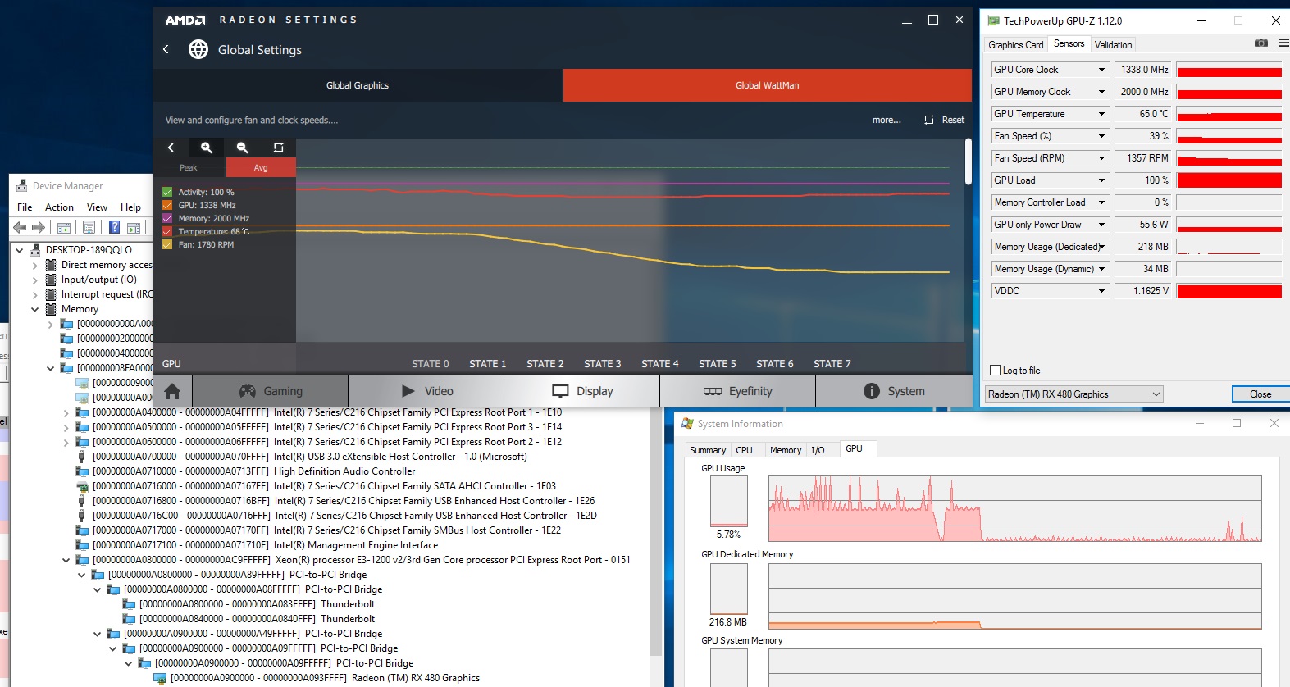Click Device Manager title bar icon
Viewport: 1290px width, 687px height.
tap(22, 186)
